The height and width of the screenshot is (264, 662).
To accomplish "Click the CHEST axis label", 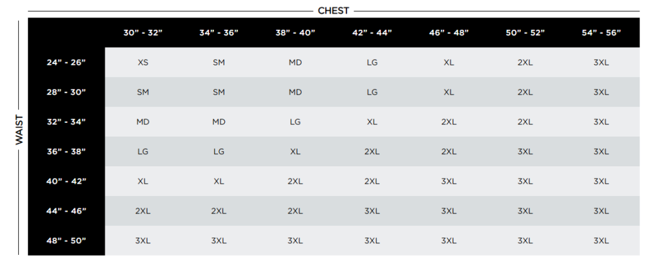I will pyautogui.click(x=334, y=11).
